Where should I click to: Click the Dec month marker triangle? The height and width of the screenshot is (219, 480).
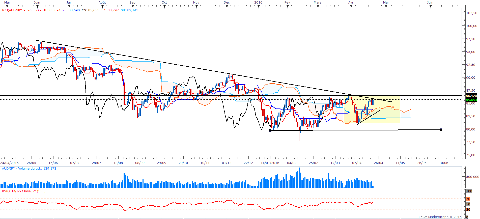[x=227, y=7]
